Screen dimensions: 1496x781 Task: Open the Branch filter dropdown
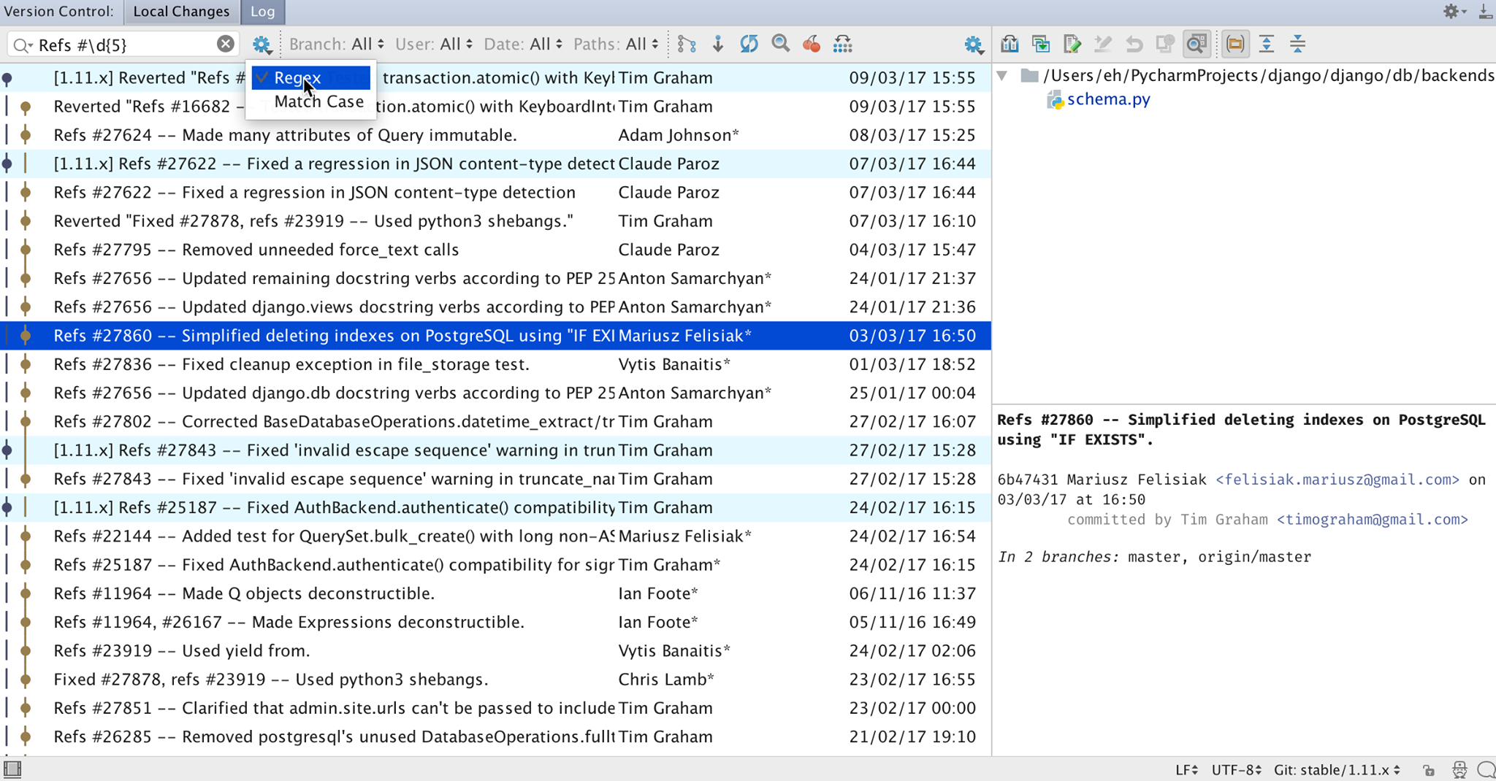coord(337,45)
